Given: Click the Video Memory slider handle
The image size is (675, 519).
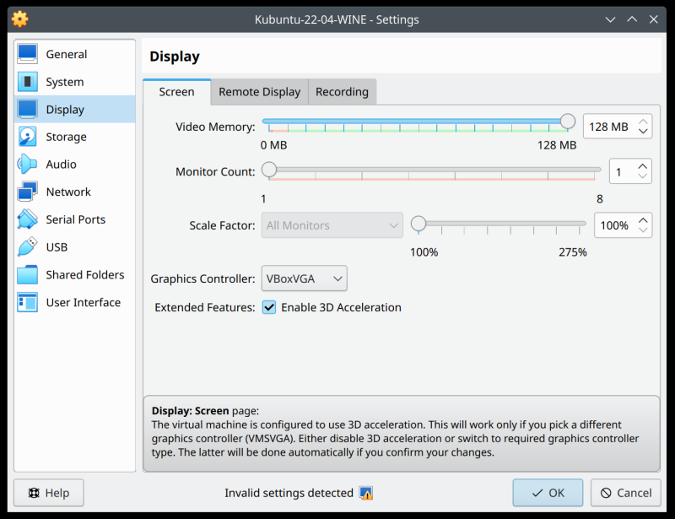Looking at the screenshot, I should point(568,122).
